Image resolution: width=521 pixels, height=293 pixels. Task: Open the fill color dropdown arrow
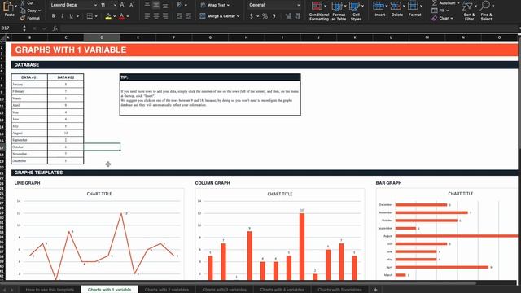(x=115, y=16)
